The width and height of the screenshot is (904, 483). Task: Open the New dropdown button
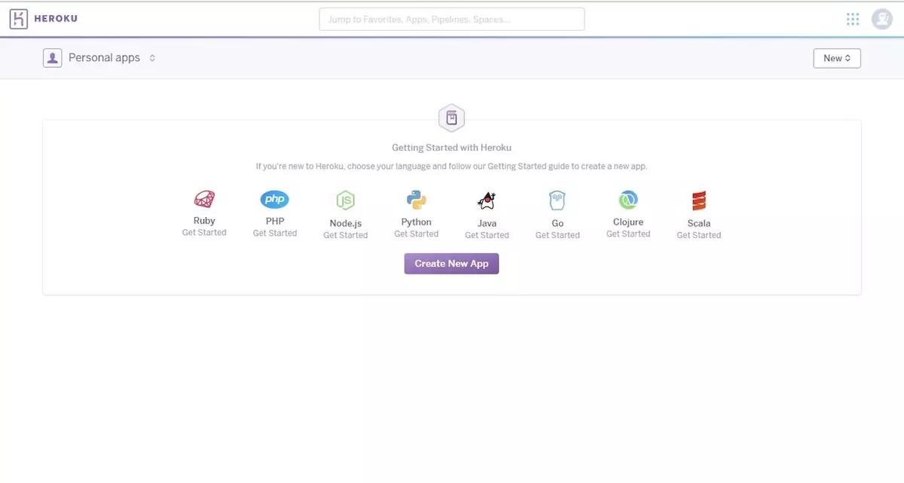[x=837, y=58]
